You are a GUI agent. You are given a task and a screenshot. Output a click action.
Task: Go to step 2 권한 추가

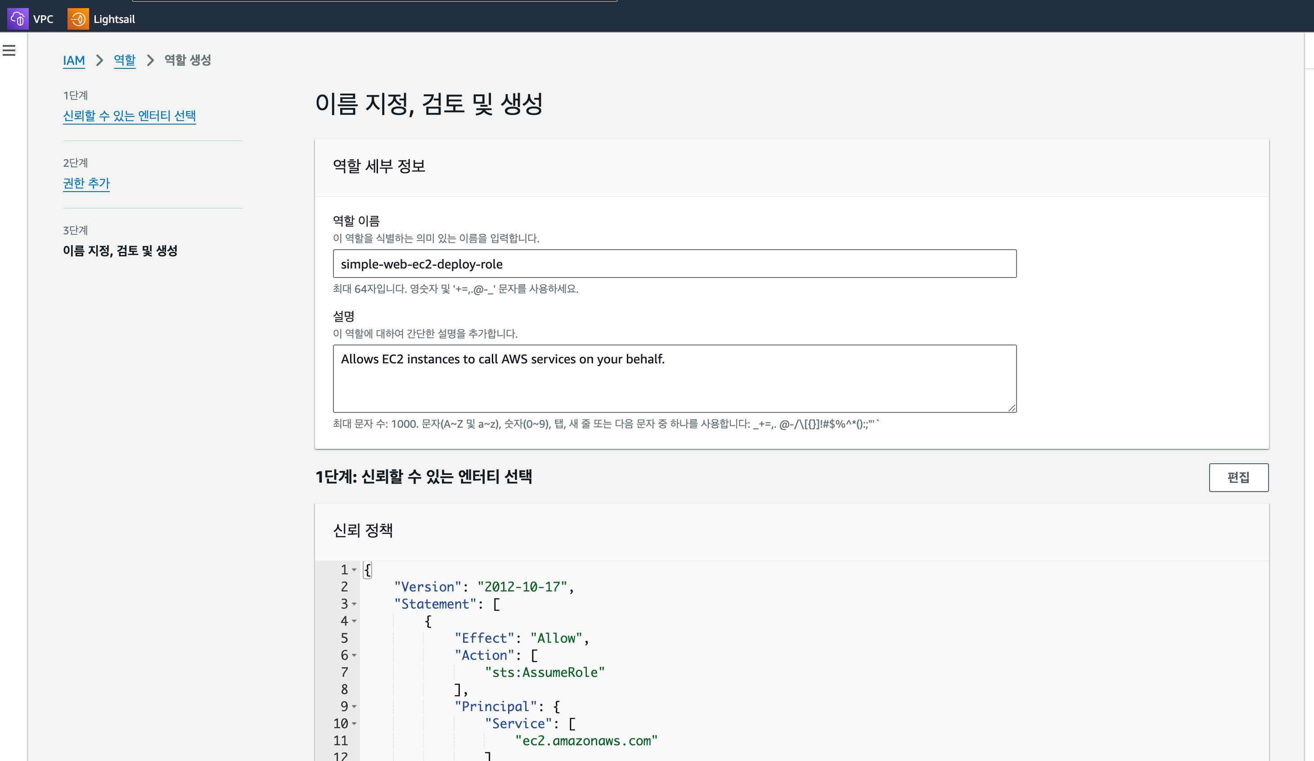tap(86, 184)
